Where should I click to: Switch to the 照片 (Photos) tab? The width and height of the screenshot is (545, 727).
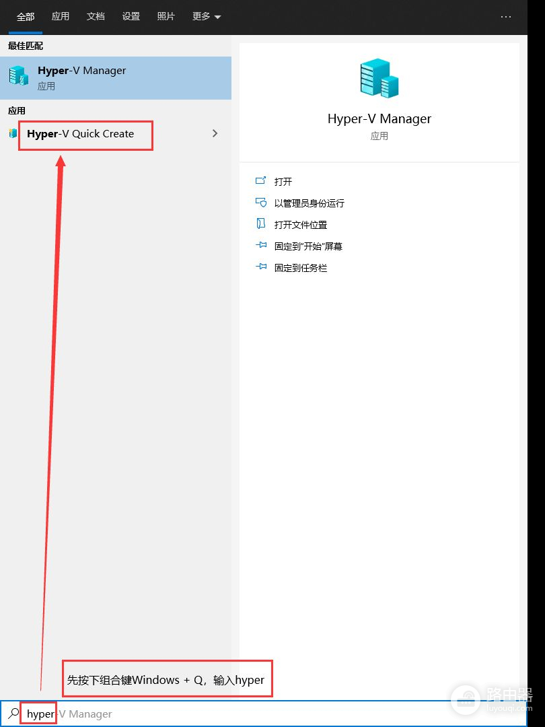coord(166,17)
